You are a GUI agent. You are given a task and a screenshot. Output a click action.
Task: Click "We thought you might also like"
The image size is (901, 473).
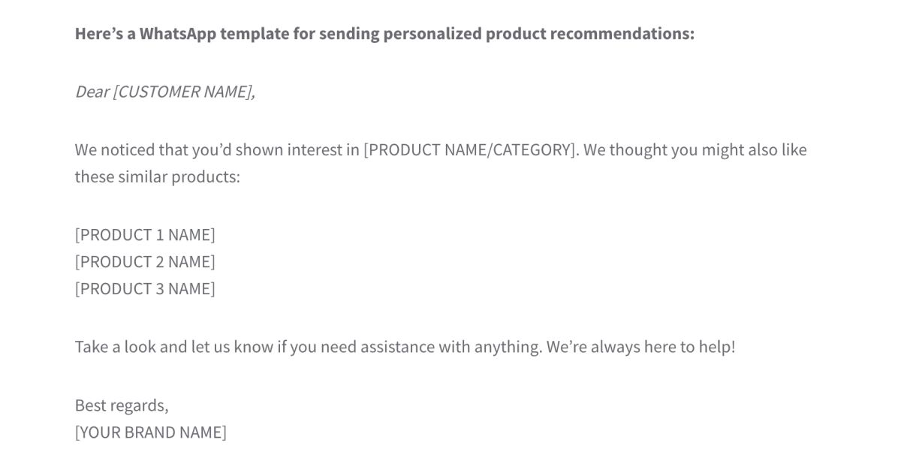pos(695,149)
